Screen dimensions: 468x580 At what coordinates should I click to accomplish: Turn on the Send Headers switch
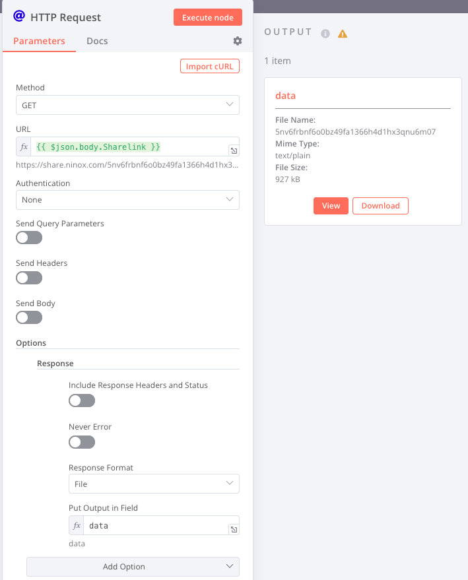point(29,278)
